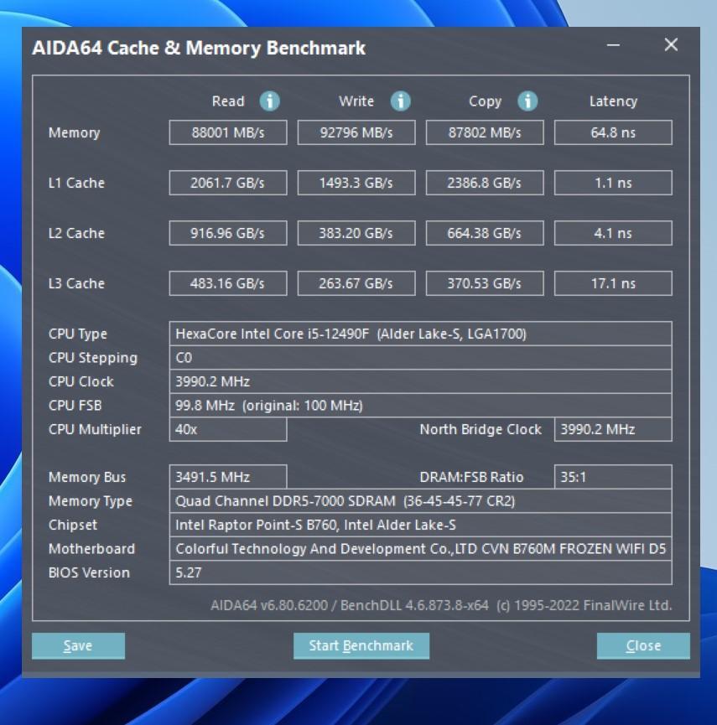Select the Memory Copy value 87802 MB/s
717x725 pixels.
pyautogui.click(x=485, y=132)
